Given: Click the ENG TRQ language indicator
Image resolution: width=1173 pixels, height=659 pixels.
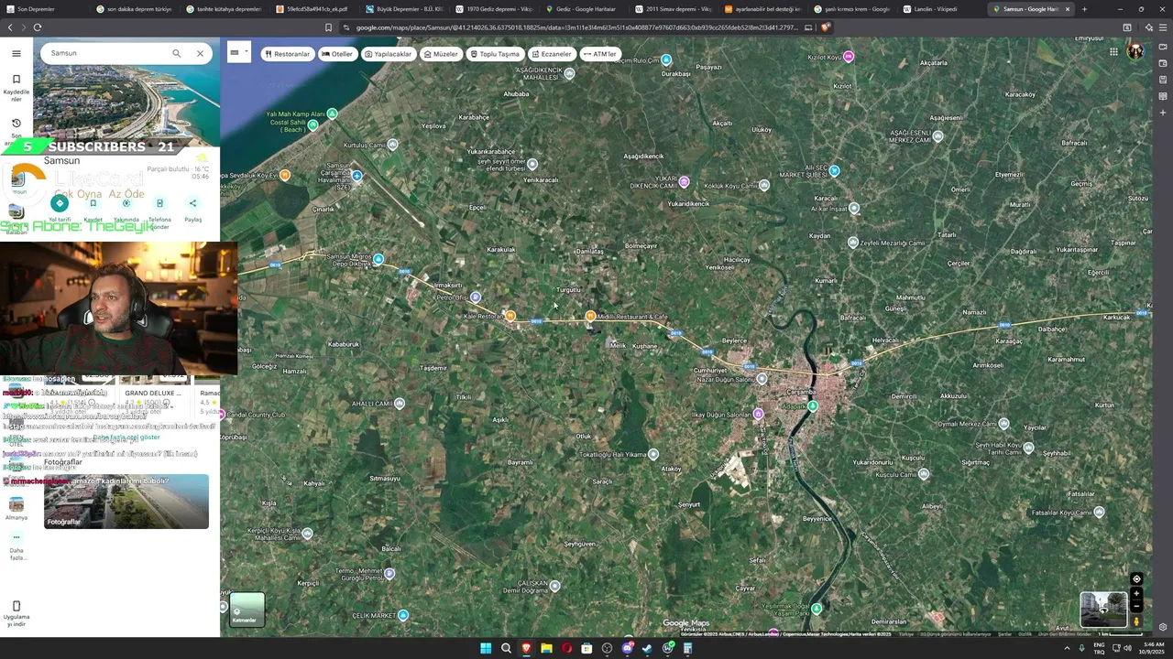Looking at the screenshot, I should click(1100, 648).
